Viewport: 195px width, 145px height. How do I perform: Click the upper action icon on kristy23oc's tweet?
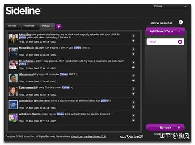(133, 36)
